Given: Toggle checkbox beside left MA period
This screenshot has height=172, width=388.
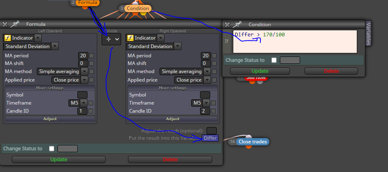Looking at the screenshot, I should 92,56.
